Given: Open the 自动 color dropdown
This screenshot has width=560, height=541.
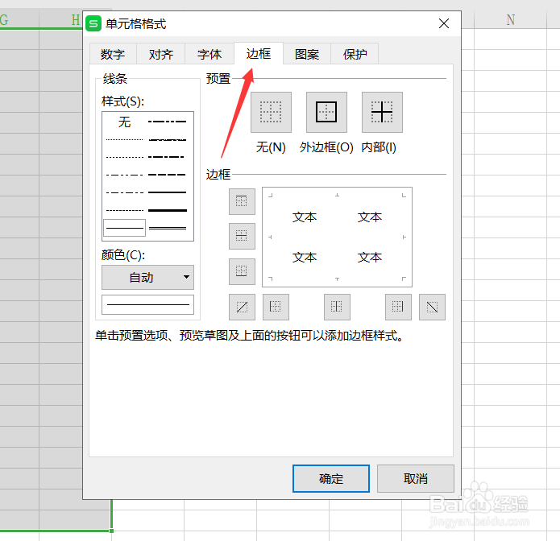Looking at the screenshot, I should click(x=148, y=277).
